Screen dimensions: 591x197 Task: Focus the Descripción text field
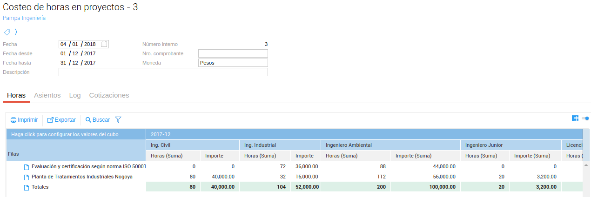pyautogui.click(x=163, y=72)
